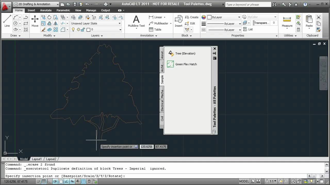Select the Move tool
330x185 pixels.
click(35, 21)
